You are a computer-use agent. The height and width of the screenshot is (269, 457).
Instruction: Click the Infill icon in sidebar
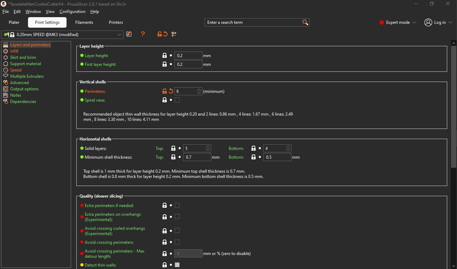5,51
